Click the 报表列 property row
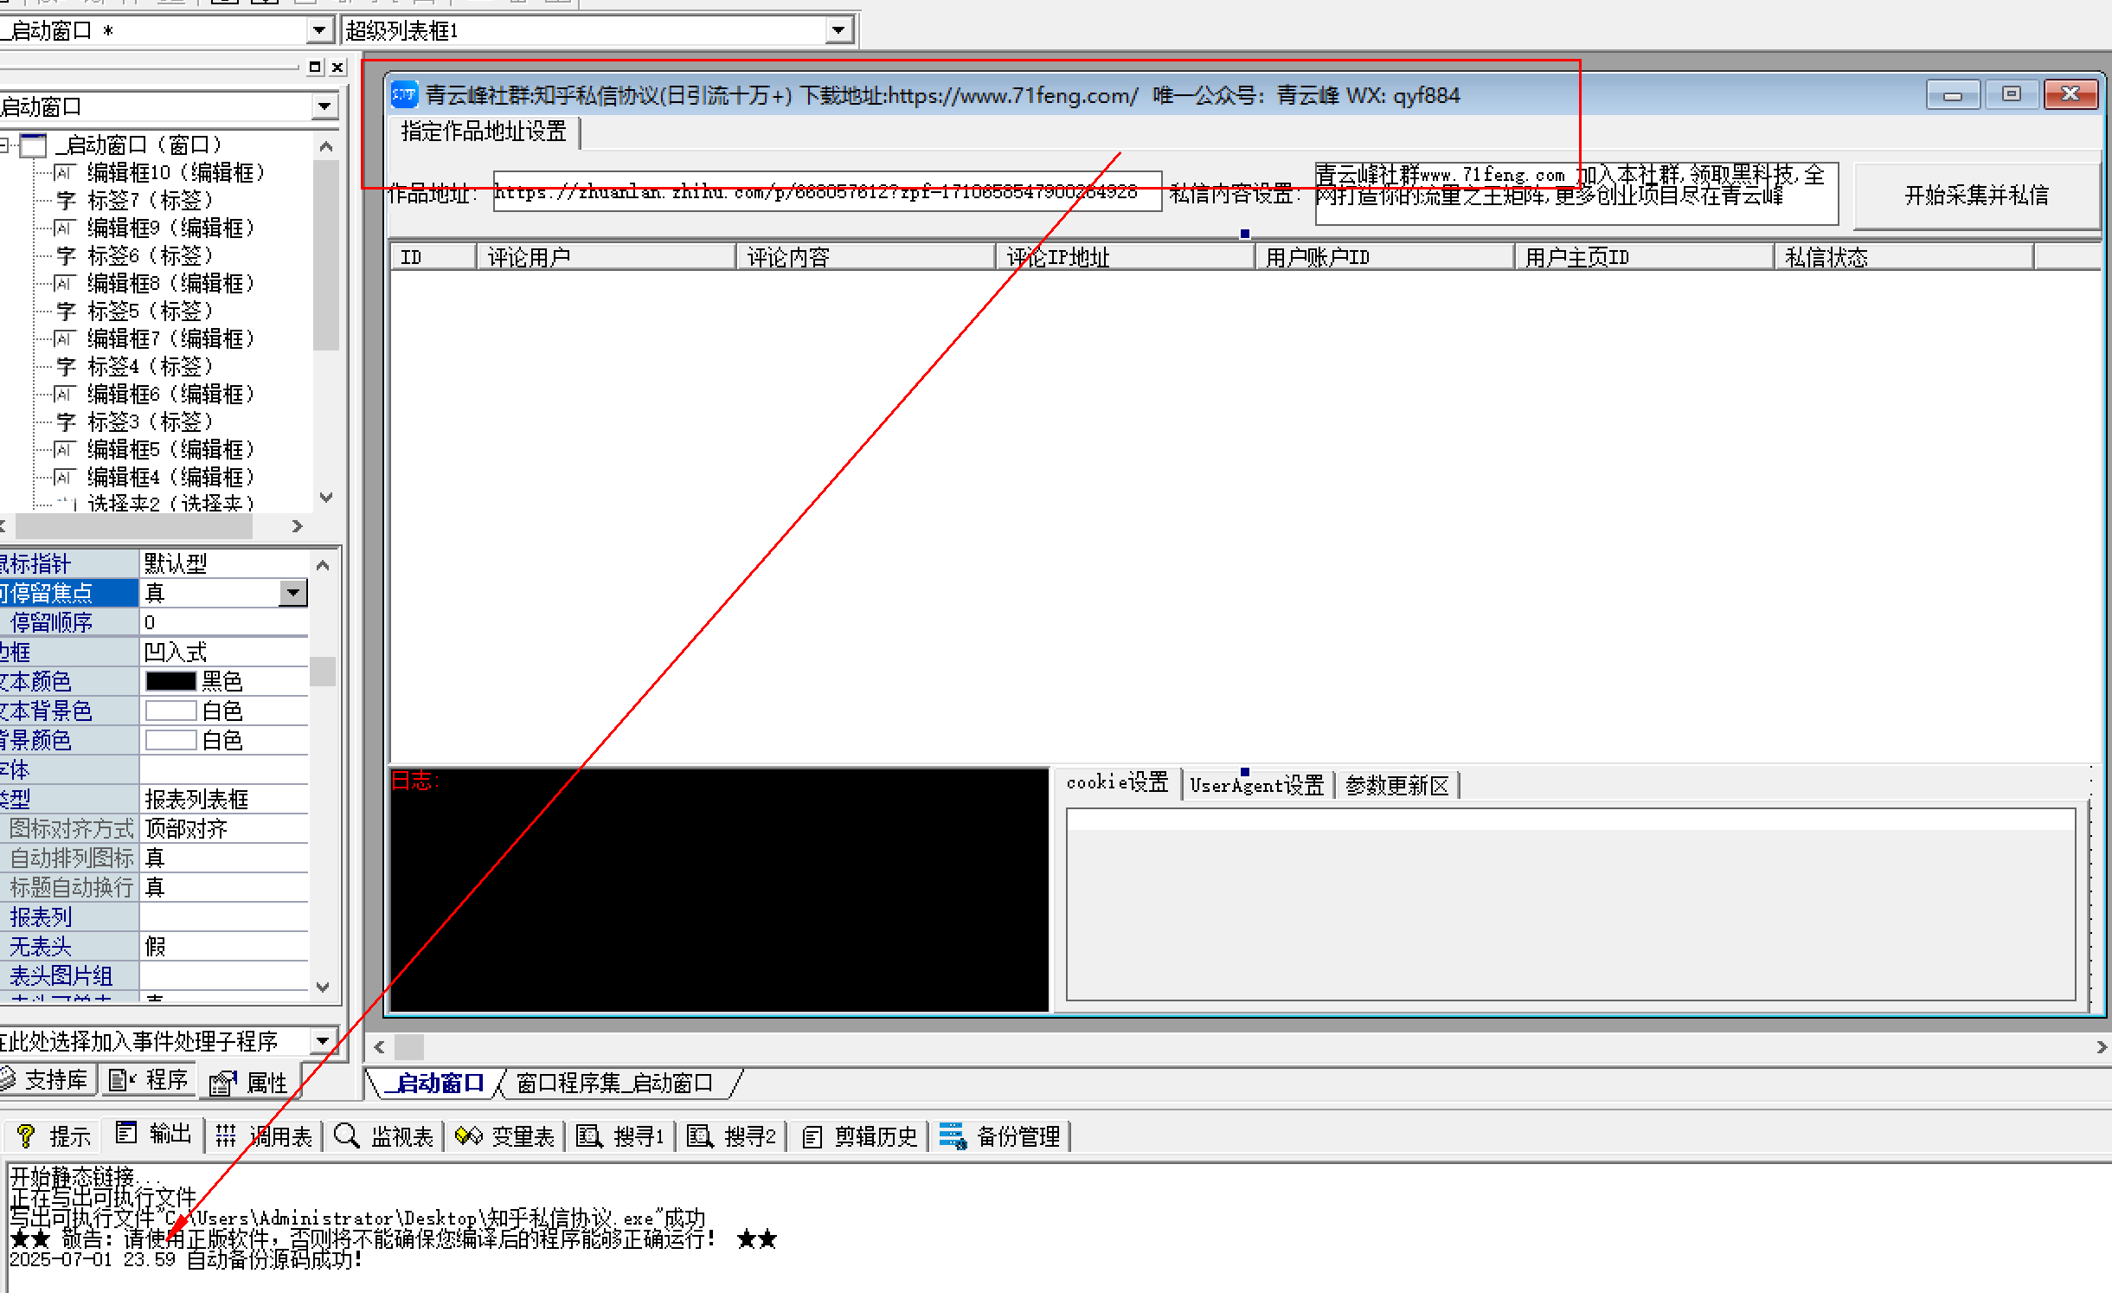2112x1293 pixels. coord(154,917)
